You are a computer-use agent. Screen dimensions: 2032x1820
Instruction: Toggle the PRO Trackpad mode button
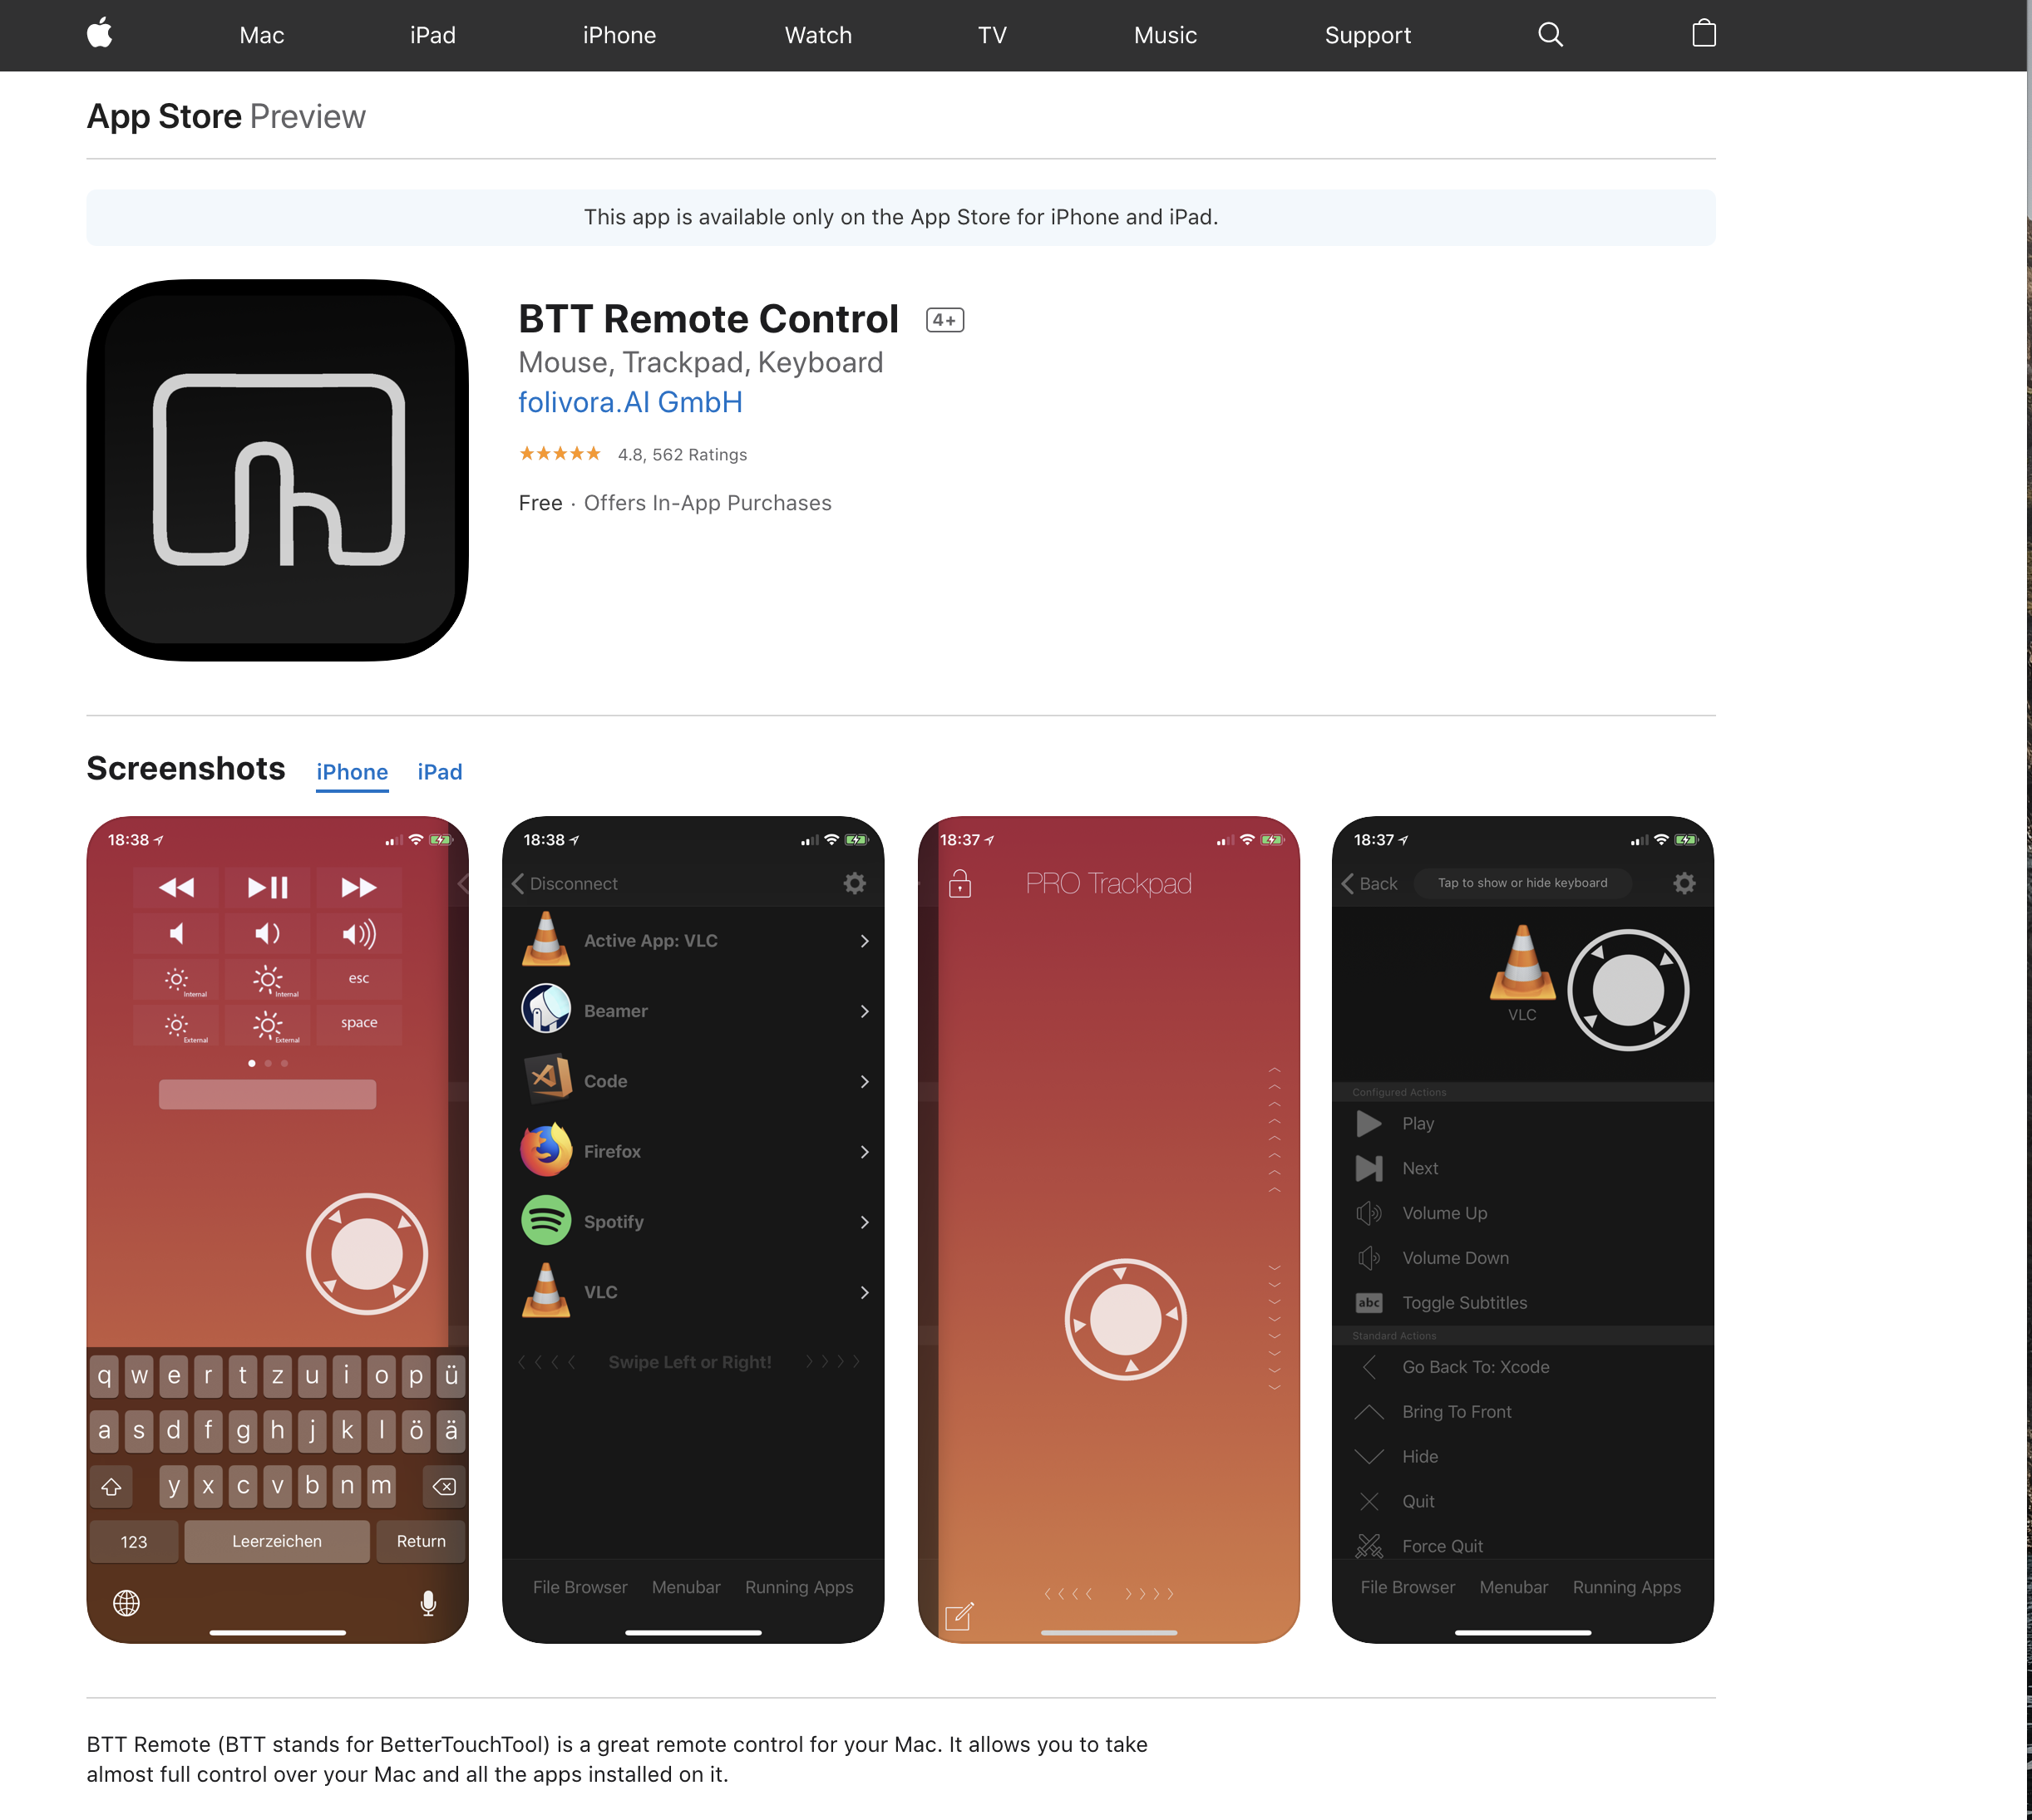point(959,885)
